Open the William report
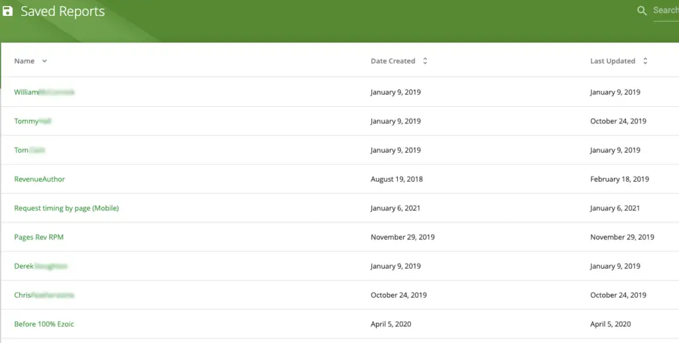Image resolution: width=679 pixels, height=343 pixels. 44,92
